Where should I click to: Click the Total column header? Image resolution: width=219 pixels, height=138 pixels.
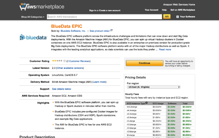[x=185, y=104]
